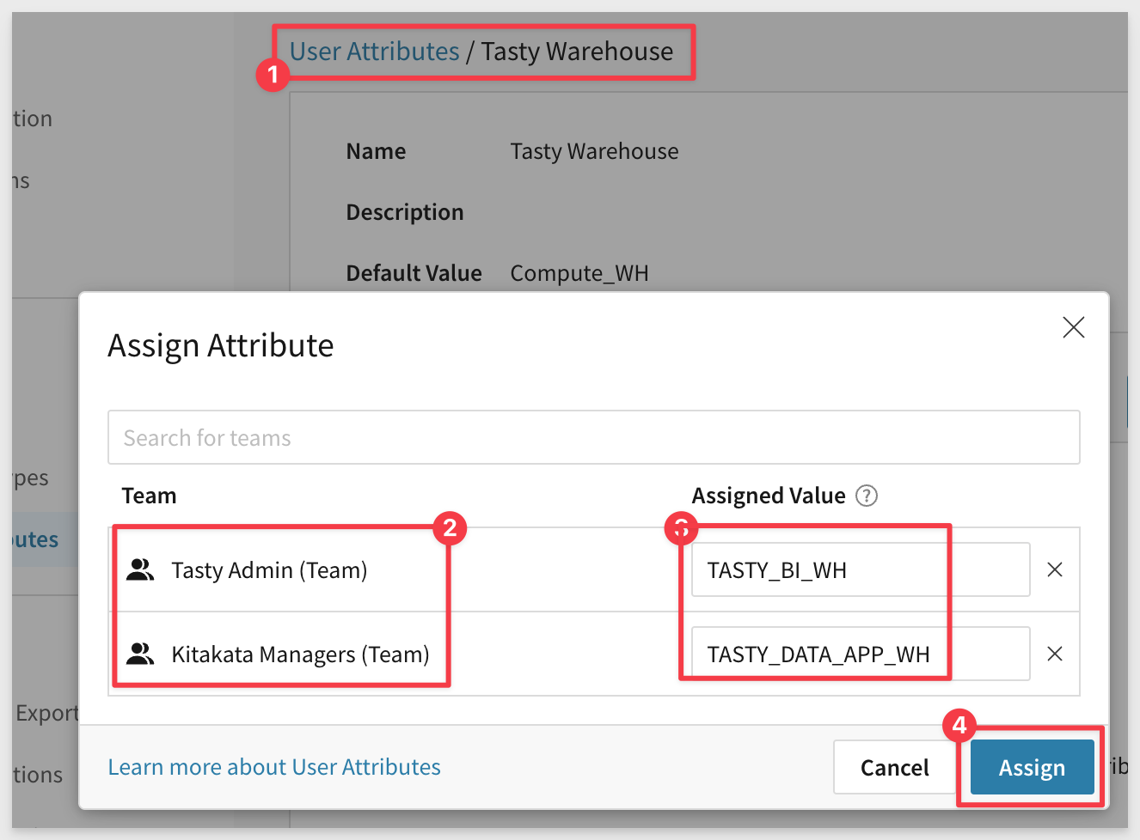This screenshot has width=1140, height=840.
Task: Open Learn more about User Attributes
Action: [274, 767]
